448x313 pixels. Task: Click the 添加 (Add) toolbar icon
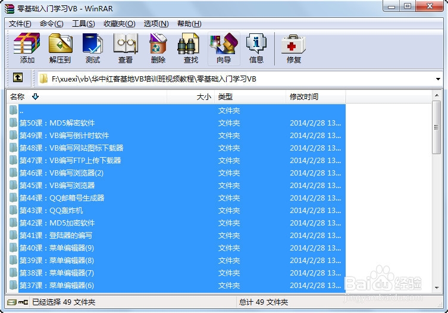pyautogui.click(x=27, y=43)
